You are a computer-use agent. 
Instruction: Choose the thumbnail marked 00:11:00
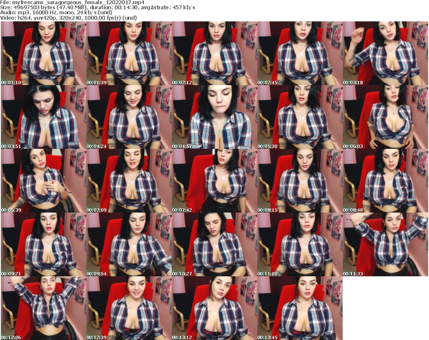[300, 244]
